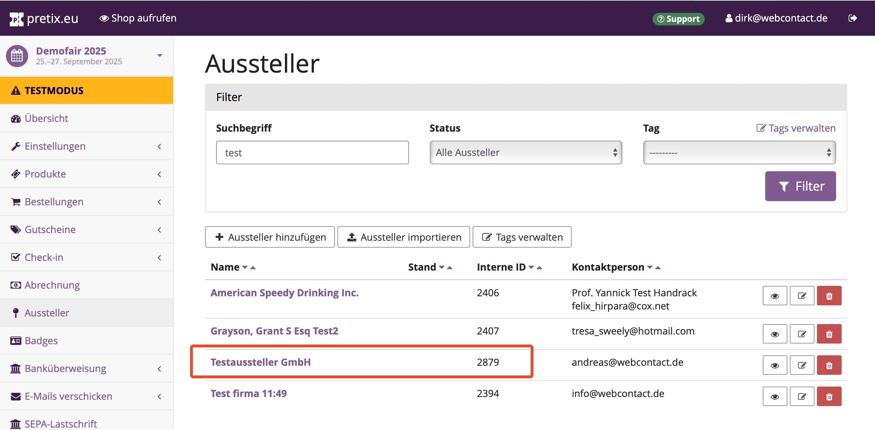
Task: Click Tags verwalten link in filter panel
Action: click(796, 128)
